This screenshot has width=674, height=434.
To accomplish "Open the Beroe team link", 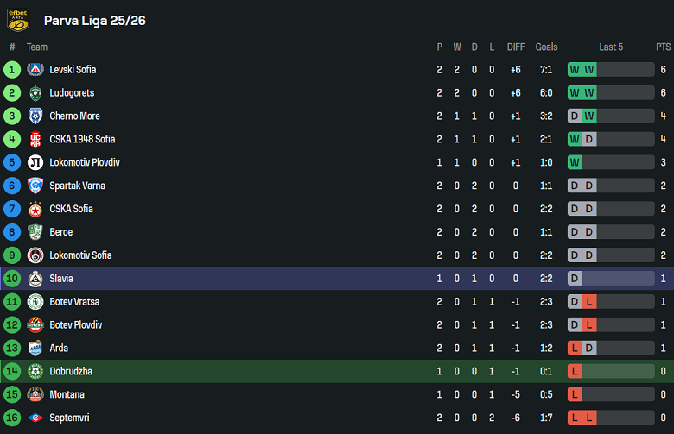I will pyautogui.click(x=60, y=232).
